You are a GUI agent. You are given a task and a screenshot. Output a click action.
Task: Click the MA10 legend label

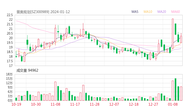(148, 12)
